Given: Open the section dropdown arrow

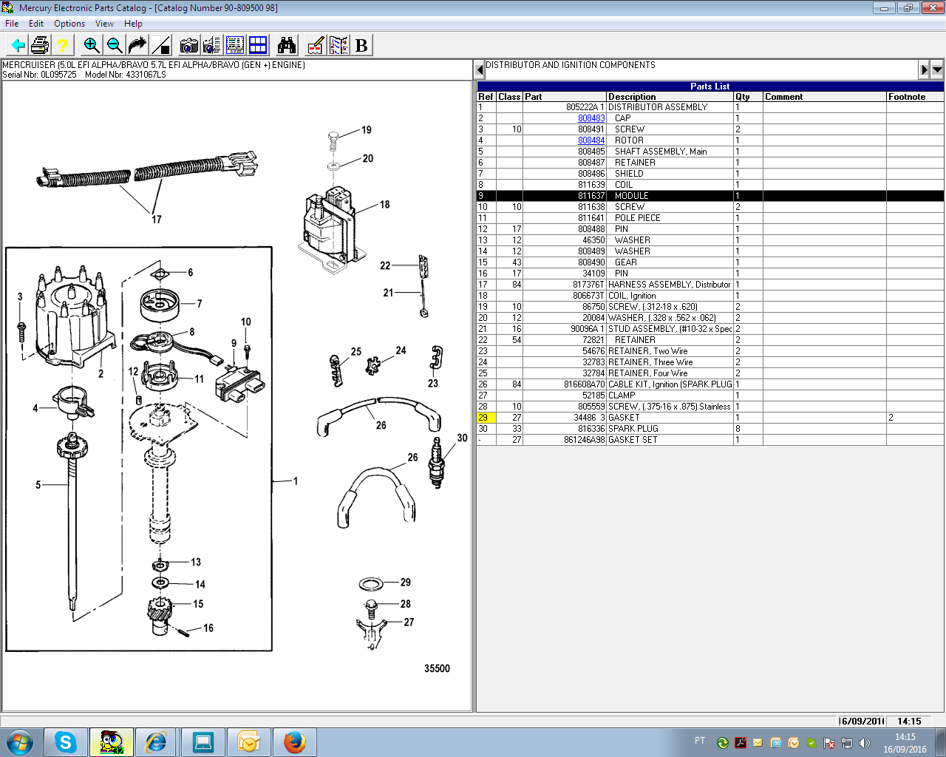Looking at the screenshot, I should point(937,70).
